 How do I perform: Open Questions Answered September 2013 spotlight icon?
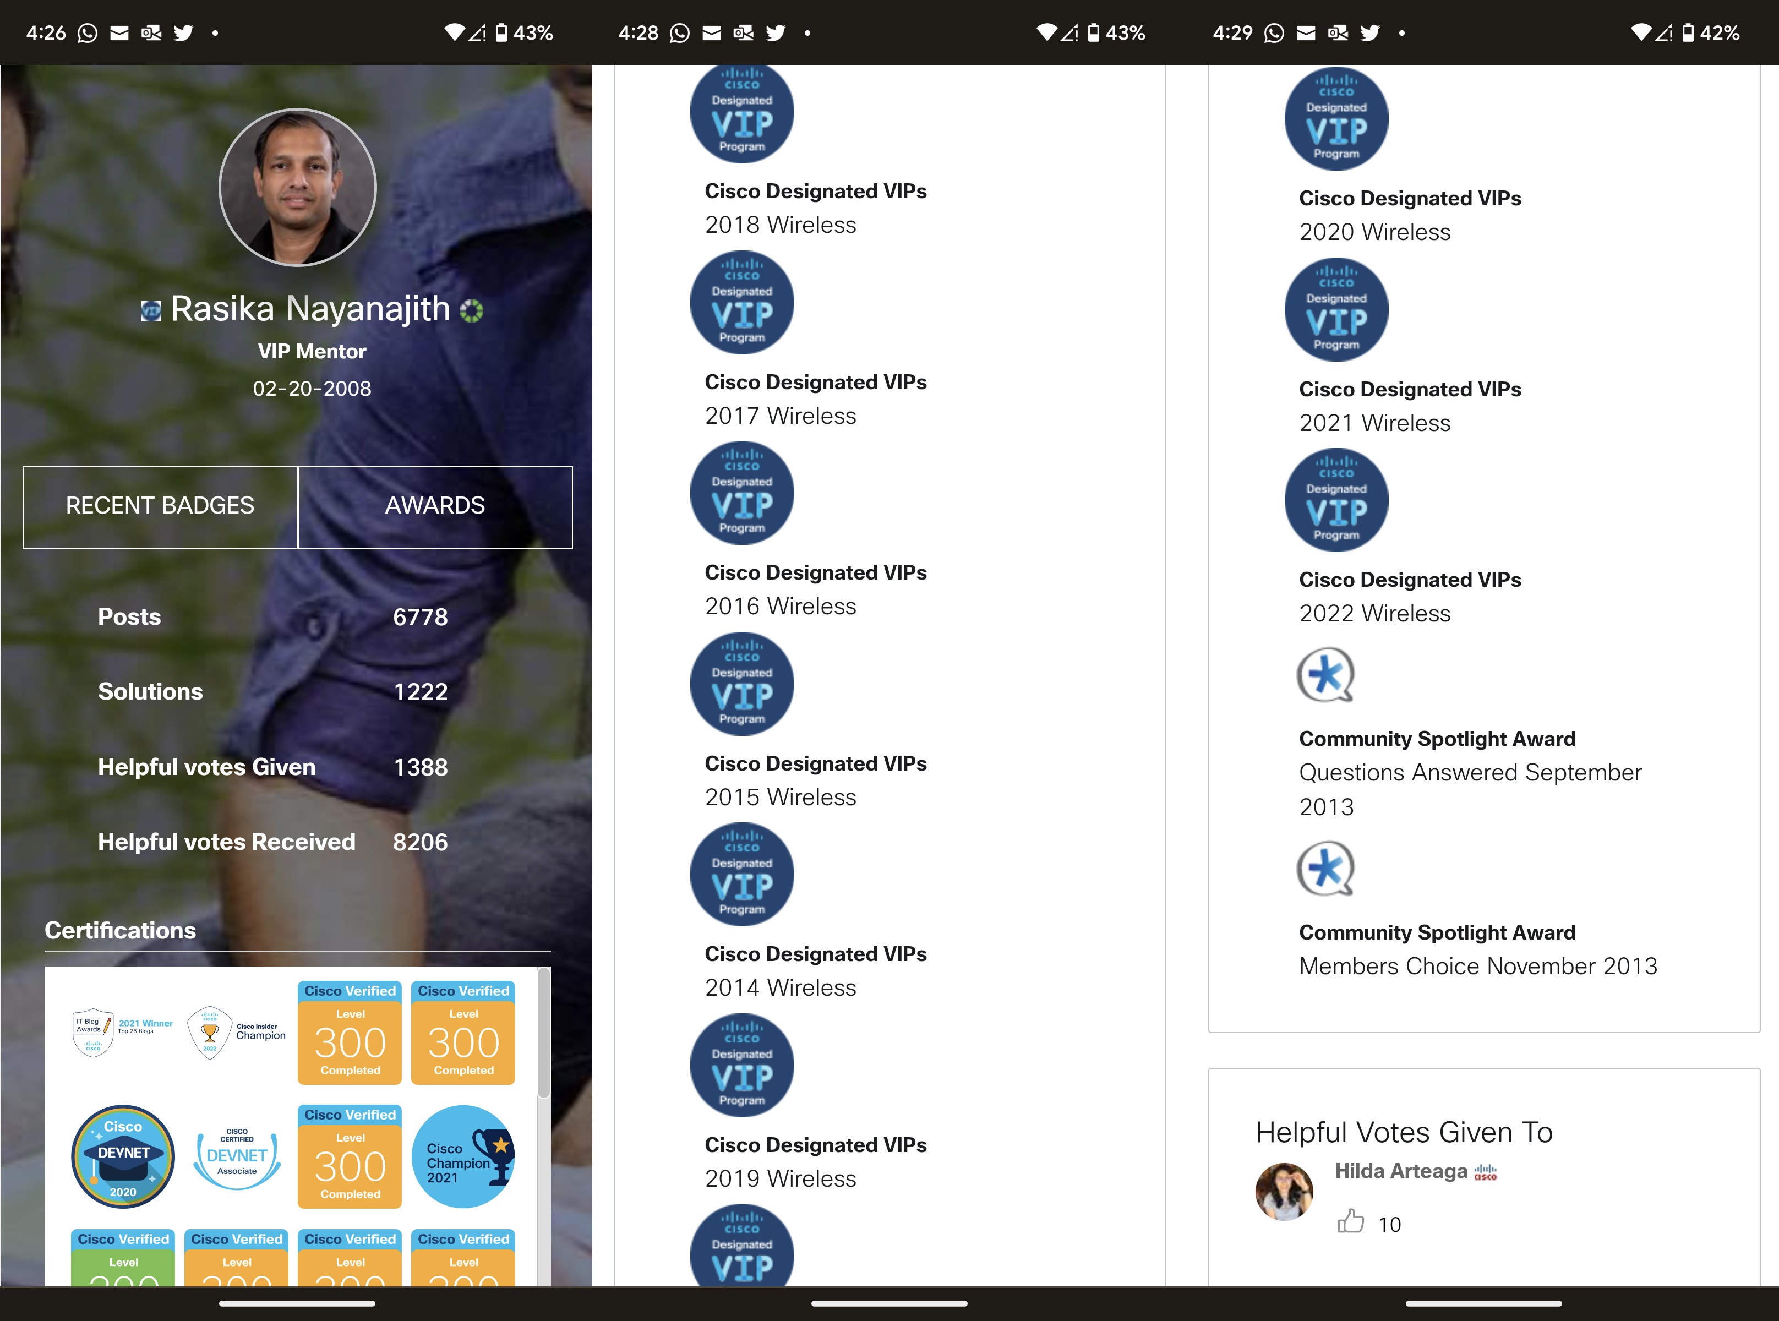1325,675
